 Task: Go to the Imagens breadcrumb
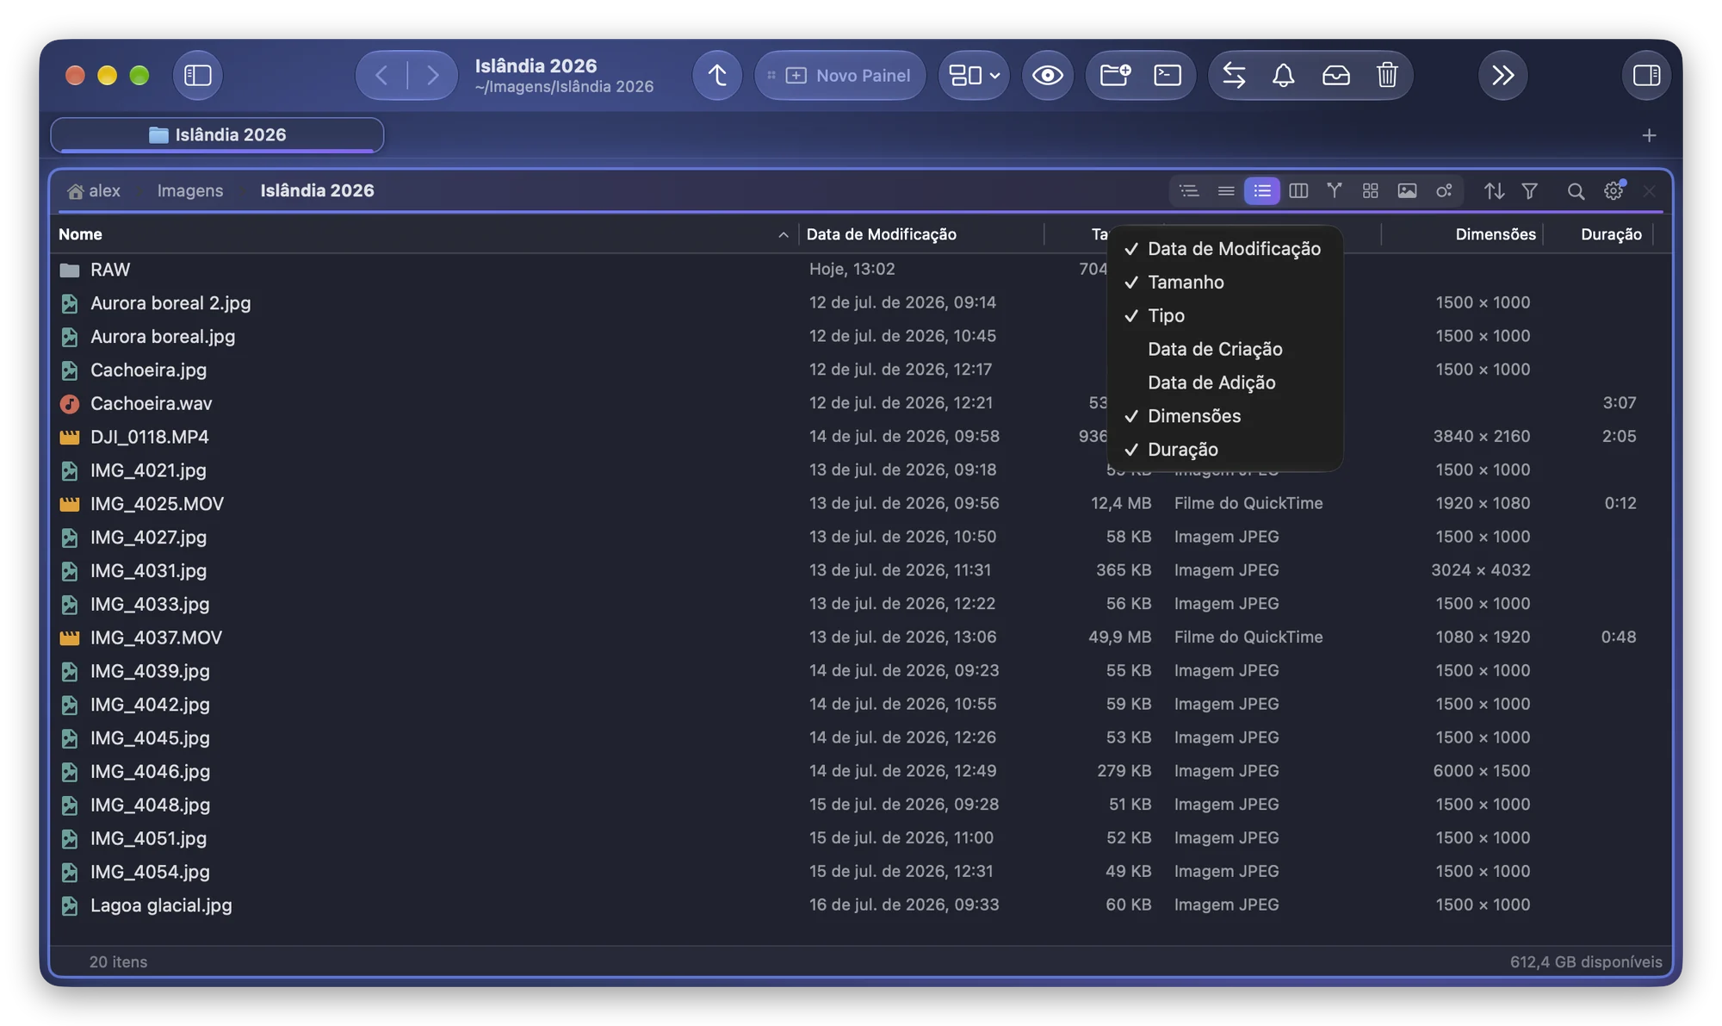190,190
